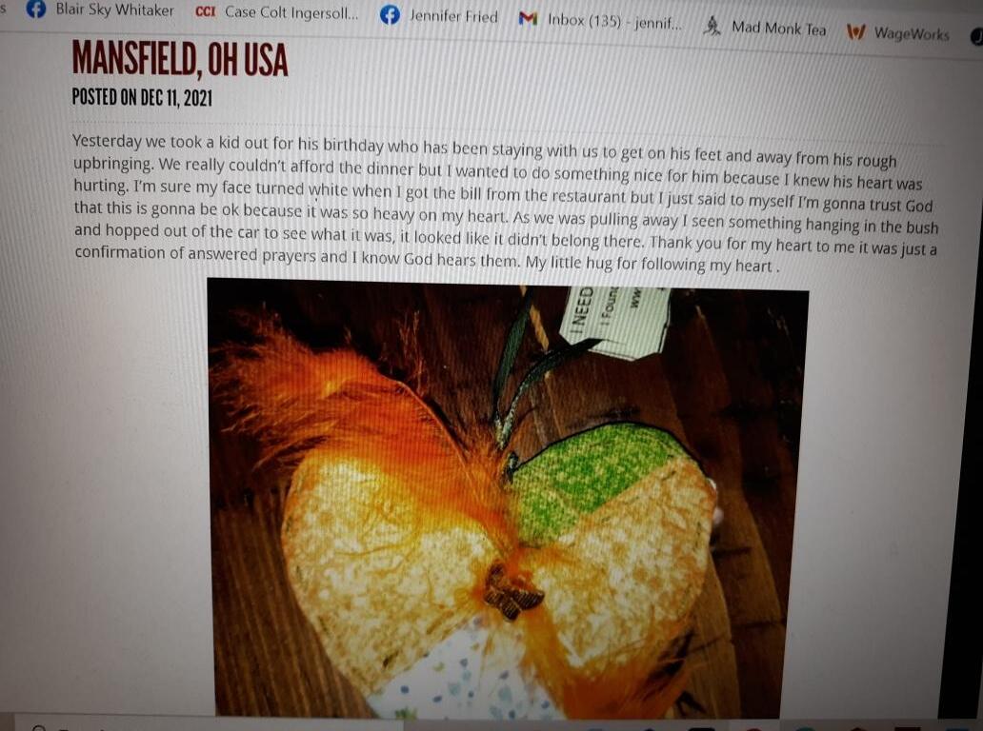Open the Inbox (135) Gmail bookmark
This screenshot has width=983, height=731.
tap(614, 21)
